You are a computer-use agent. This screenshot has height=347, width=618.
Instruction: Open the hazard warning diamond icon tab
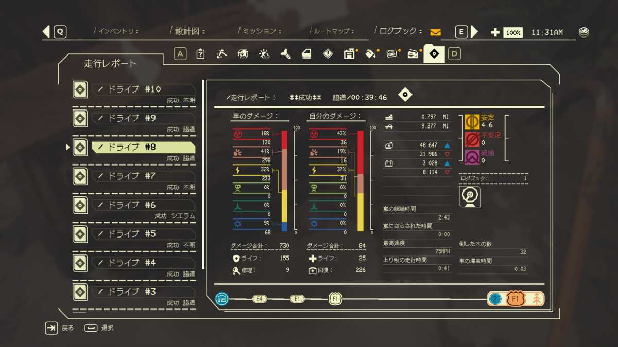click(x=328, y=53)
